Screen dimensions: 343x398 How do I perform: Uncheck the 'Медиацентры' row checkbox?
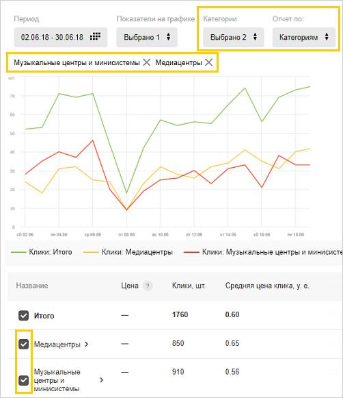(23, 344)
